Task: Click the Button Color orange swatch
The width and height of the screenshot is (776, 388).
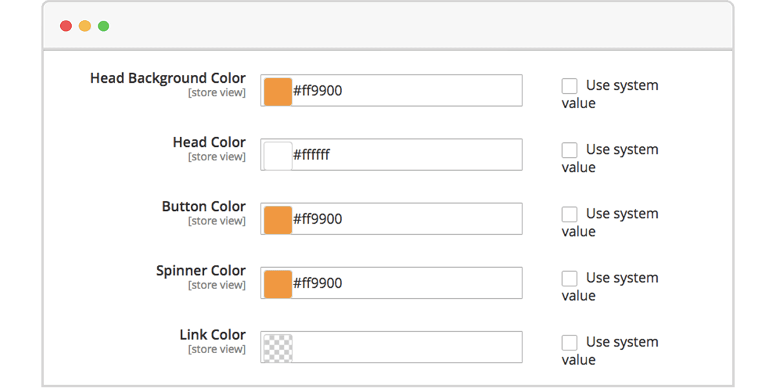Action: click(x=278, y=219)
